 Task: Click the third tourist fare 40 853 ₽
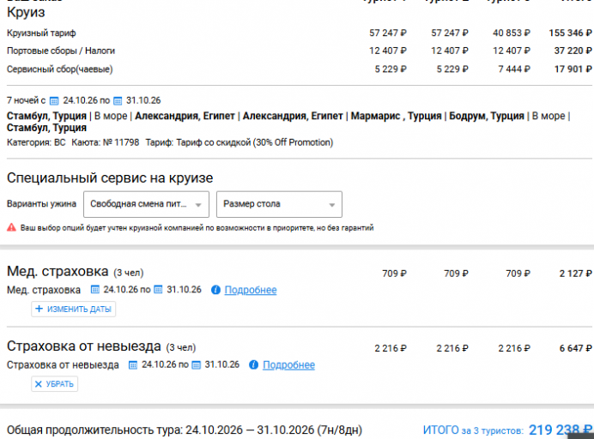coord(512,33)
